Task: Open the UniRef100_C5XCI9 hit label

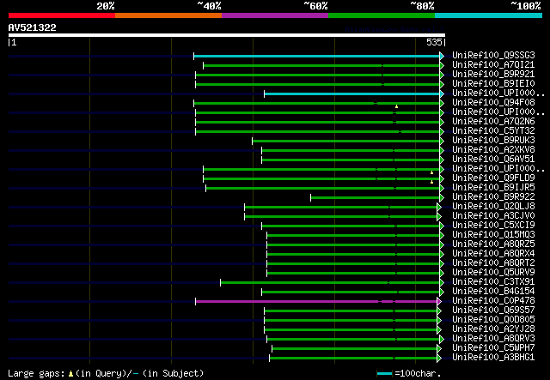Action: coord(493,226)
